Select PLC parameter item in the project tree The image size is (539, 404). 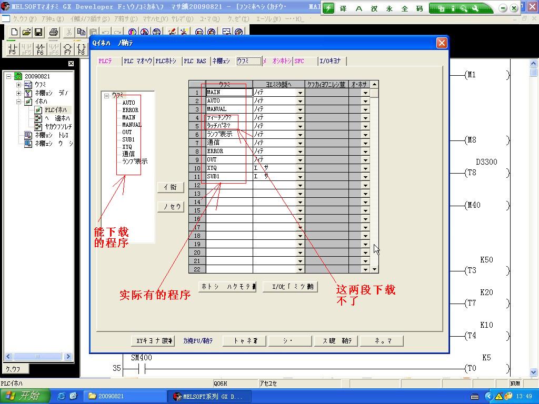coord(56,110)
